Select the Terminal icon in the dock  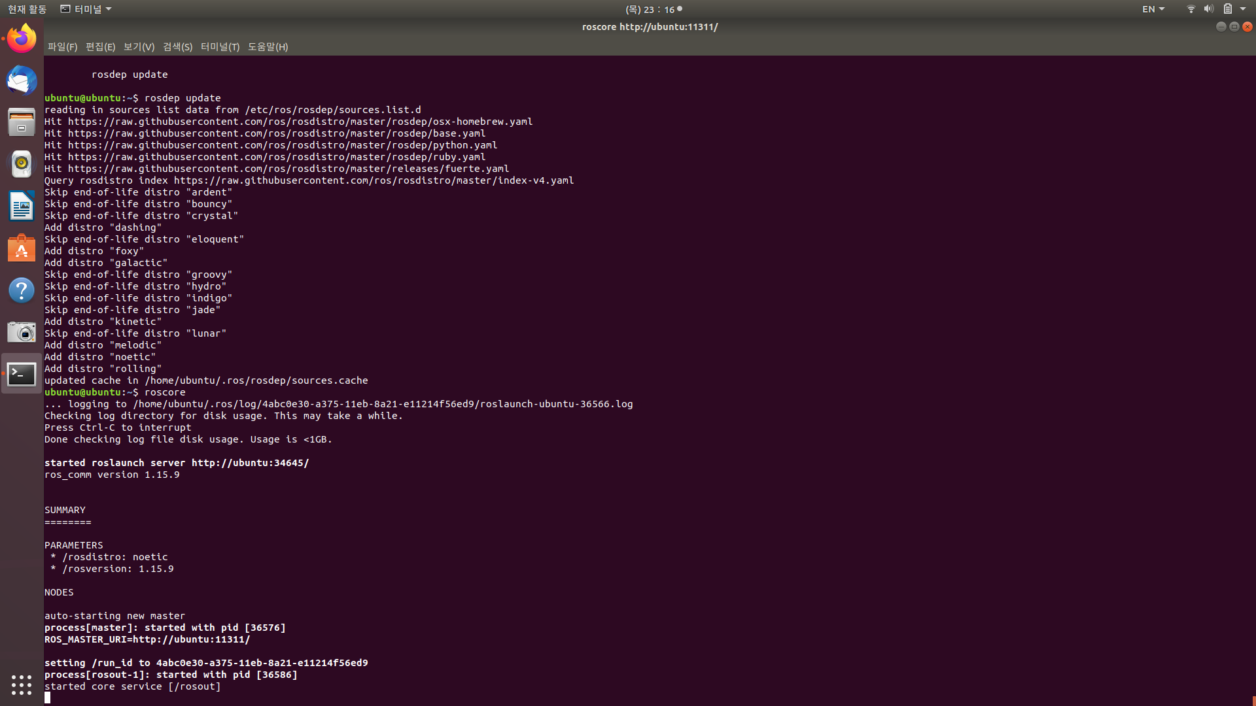22,374
